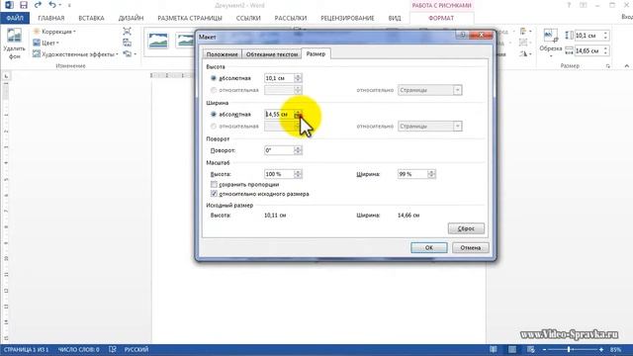Collapse the ribbon with chevron arrow

tap(626, 66)
